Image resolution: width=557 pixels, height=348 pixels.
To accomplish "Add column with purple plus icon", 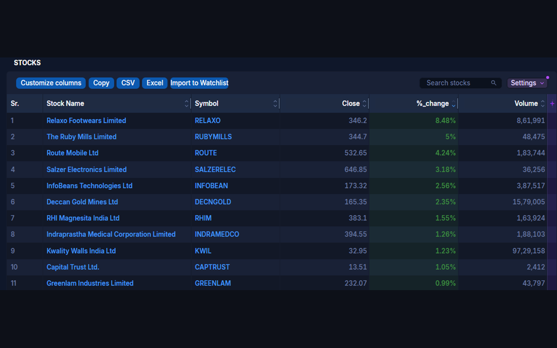I will [x=552, y=104].
